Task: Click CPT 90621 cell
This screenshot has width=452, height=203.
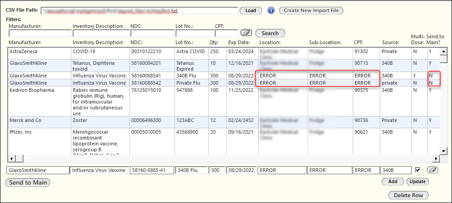Action: tap(366, 141)
